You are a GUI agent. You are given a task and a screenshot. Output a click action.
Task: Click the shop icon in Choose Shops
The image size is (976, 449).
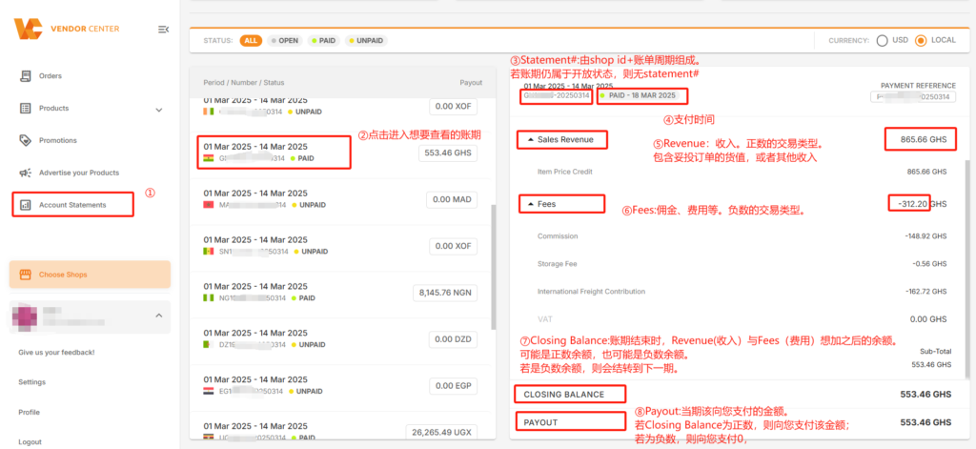click(26, 275)
